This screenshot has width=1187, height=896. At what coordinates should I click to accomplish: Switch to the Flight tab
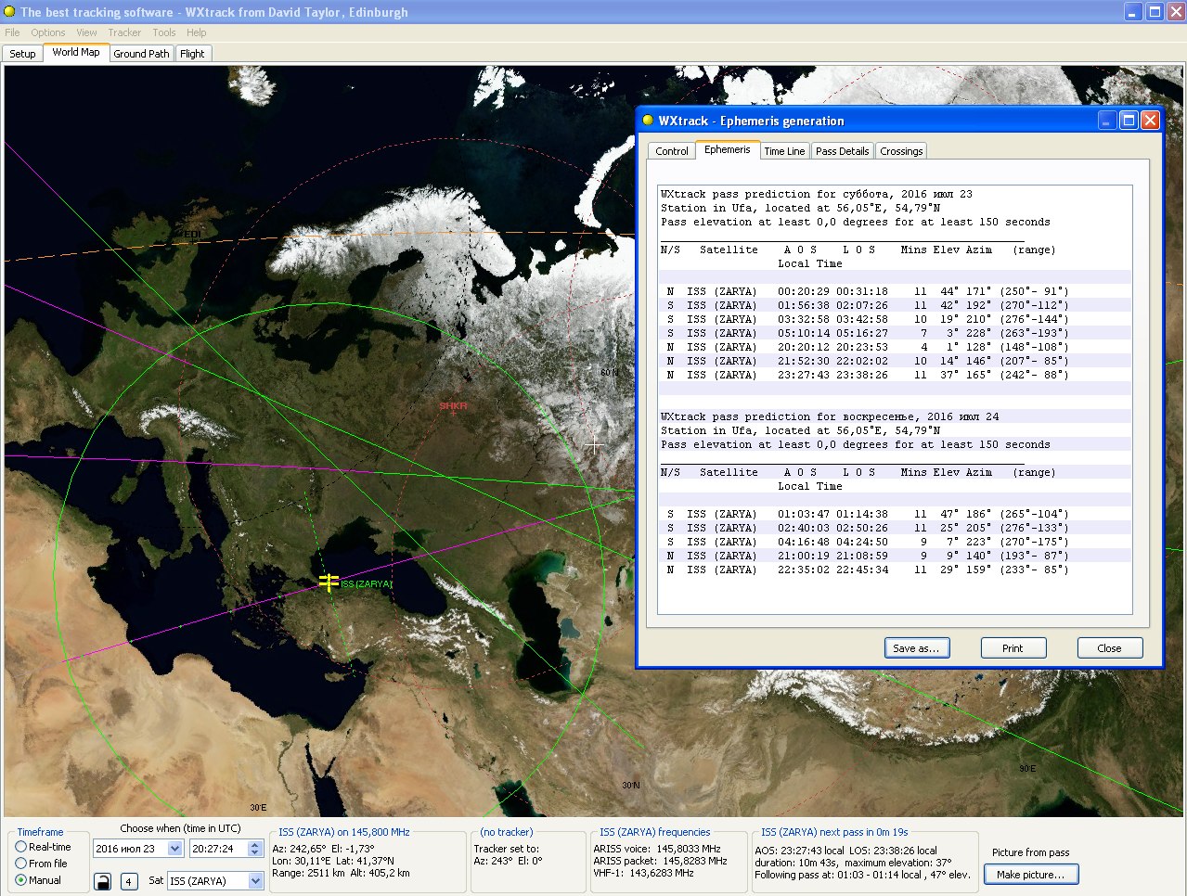[192, 54]
